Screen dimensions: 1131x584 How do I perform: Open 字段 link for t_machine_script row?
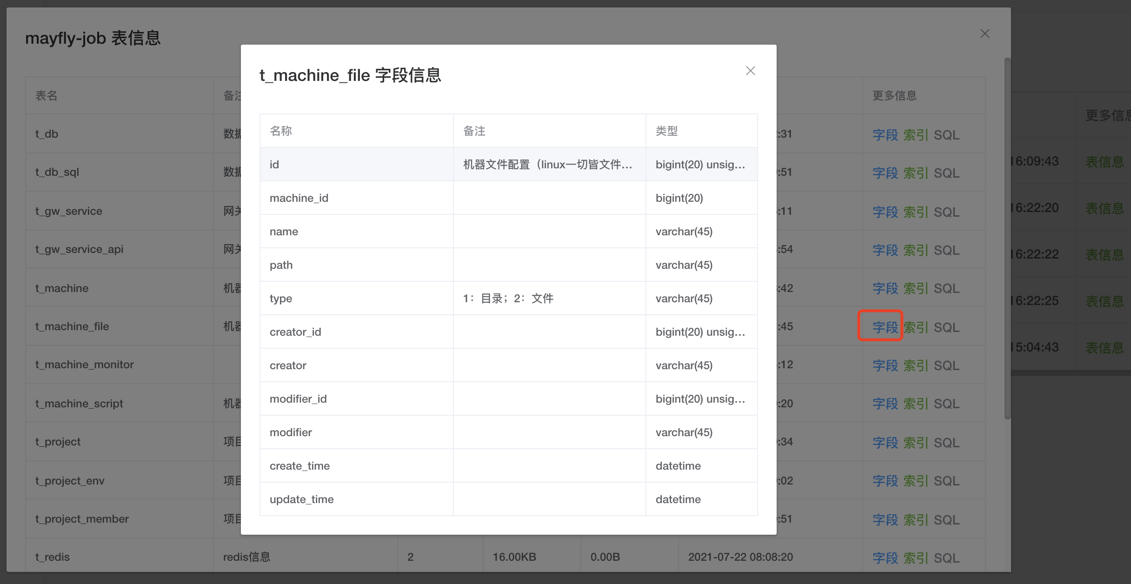885,404
